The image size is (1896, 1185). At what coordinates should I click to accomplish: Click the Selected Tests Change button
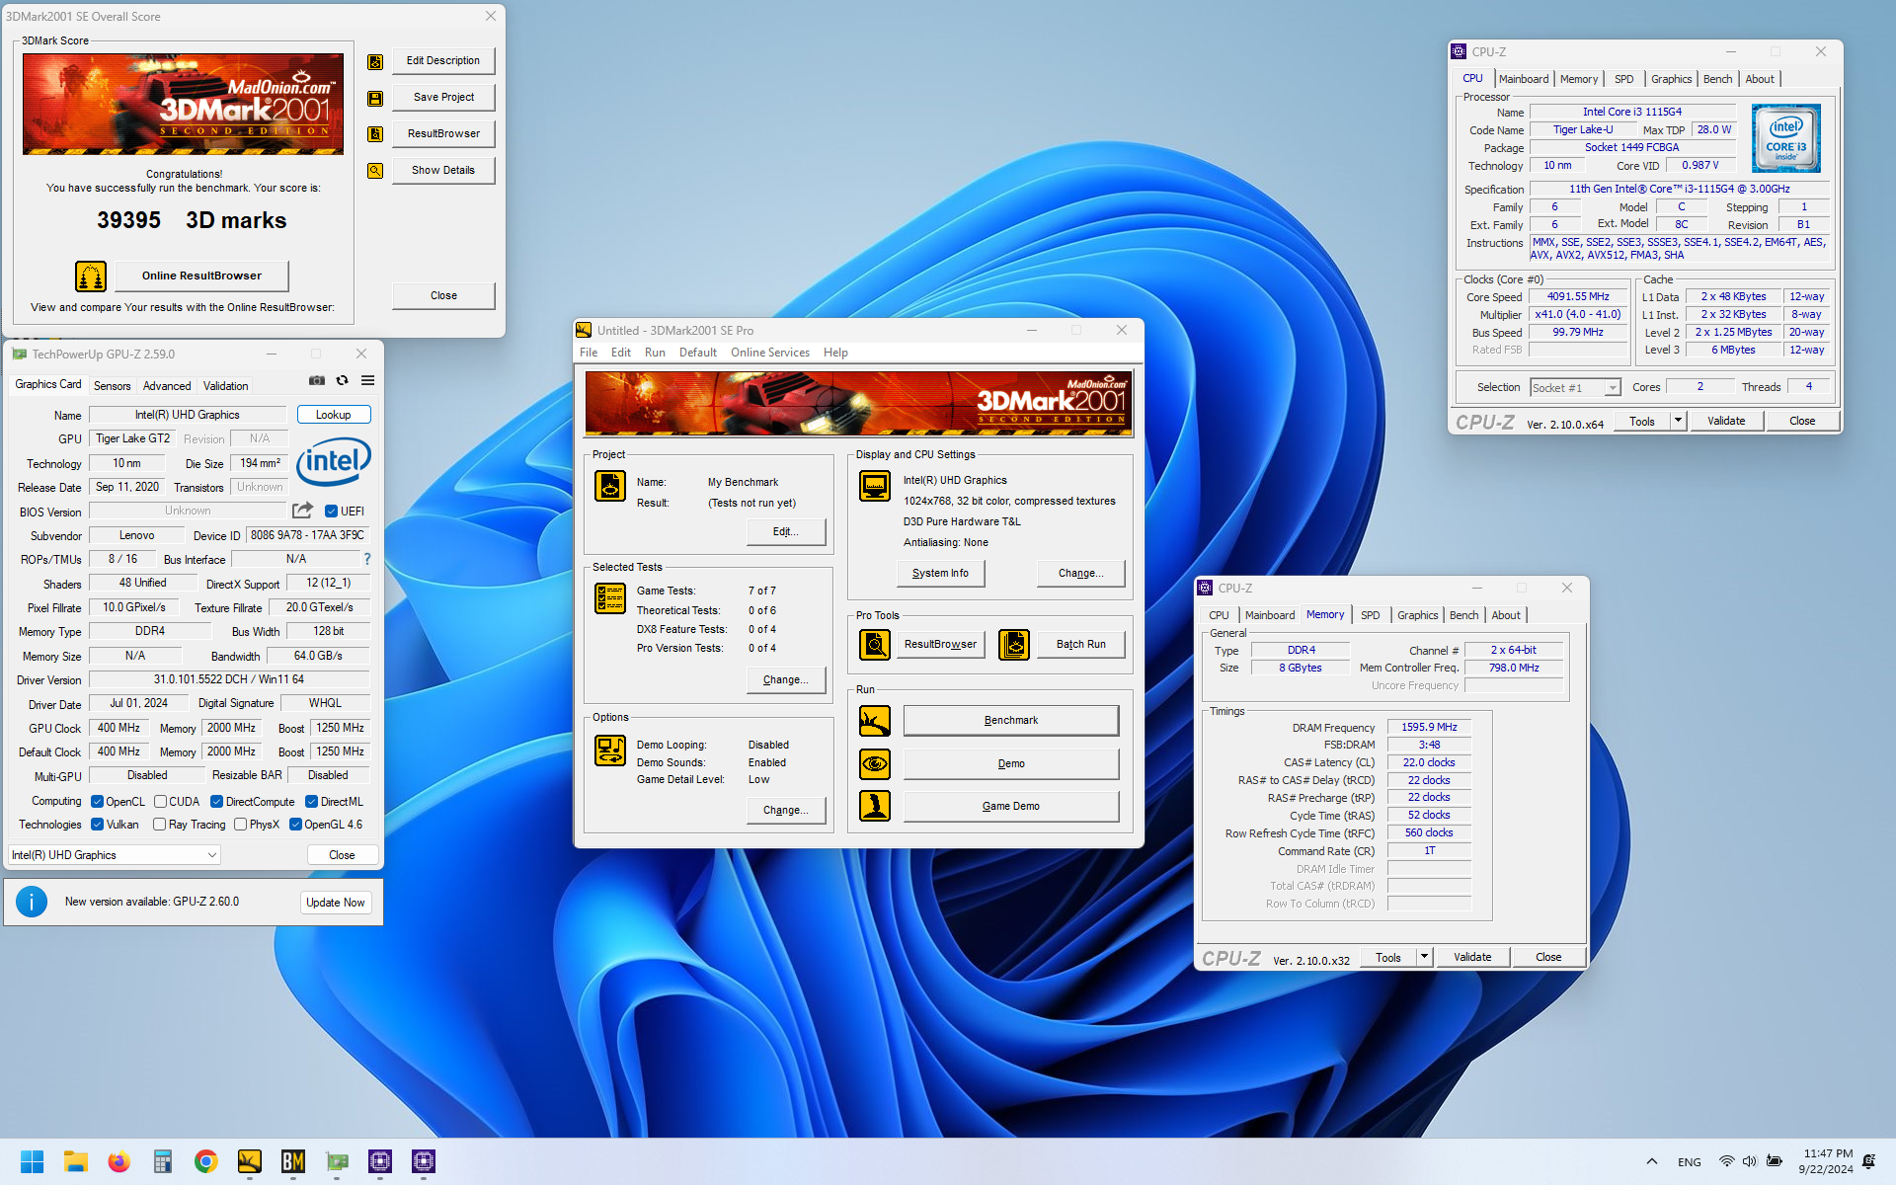coord(785,680)
